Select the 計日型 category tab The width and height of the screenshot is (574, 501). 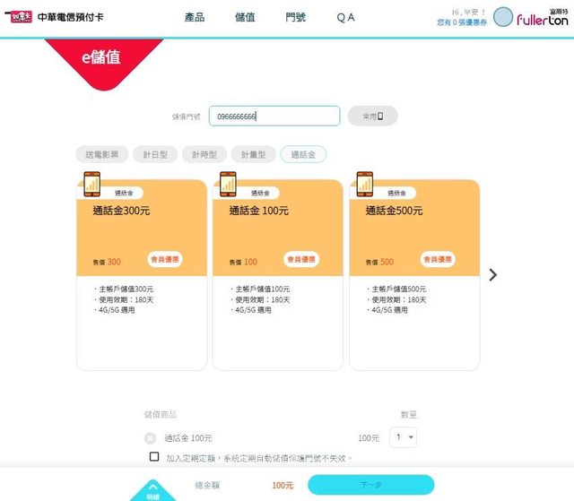(x=156, y=155)
